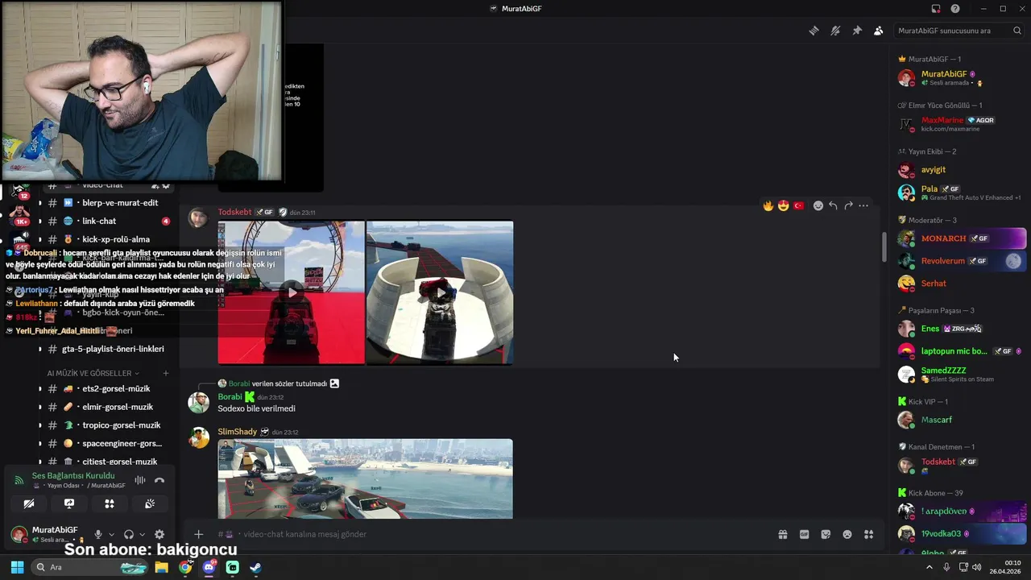Open Discord user settings gear
1031x580 pixels.
(159, 534)
